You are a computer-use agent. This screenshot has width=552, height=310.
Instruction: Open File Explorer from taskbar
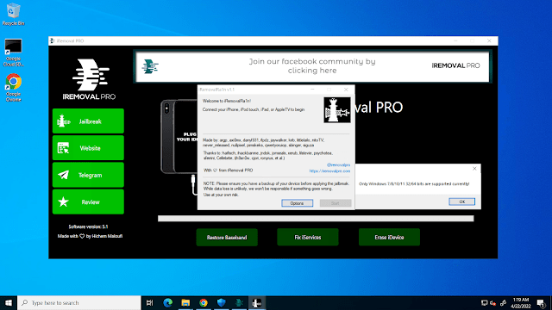tap(185, 302)
